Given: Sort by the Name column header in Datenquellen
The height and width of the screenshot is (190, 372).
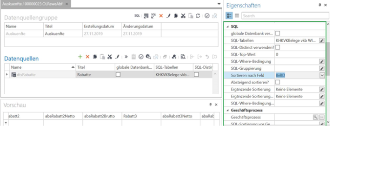Looking at the screenshot, I should tap(40, 67).
